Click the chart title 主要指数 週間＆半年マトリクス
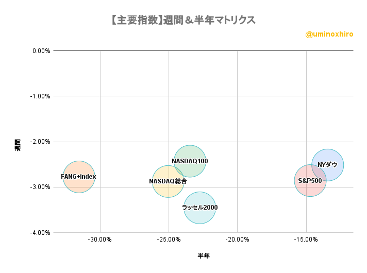Viewport: 367px width, 273px height. tap(183, 20)
